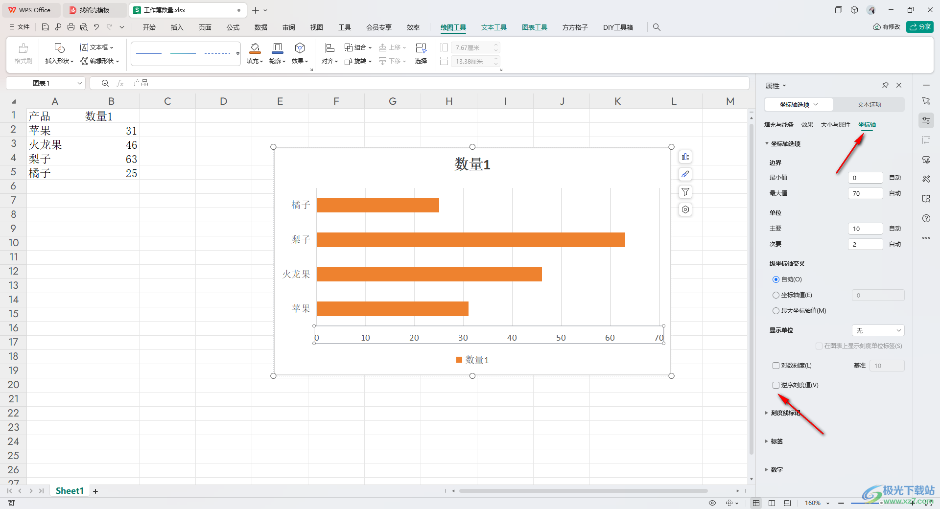940x509 pixels.
Task: Select the 最大坐标轴值(M) radio button
Action: pos(776,311)
